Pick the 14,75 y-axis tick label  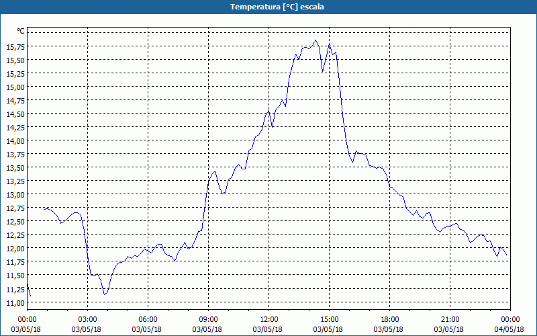click(x=15, y=101)
